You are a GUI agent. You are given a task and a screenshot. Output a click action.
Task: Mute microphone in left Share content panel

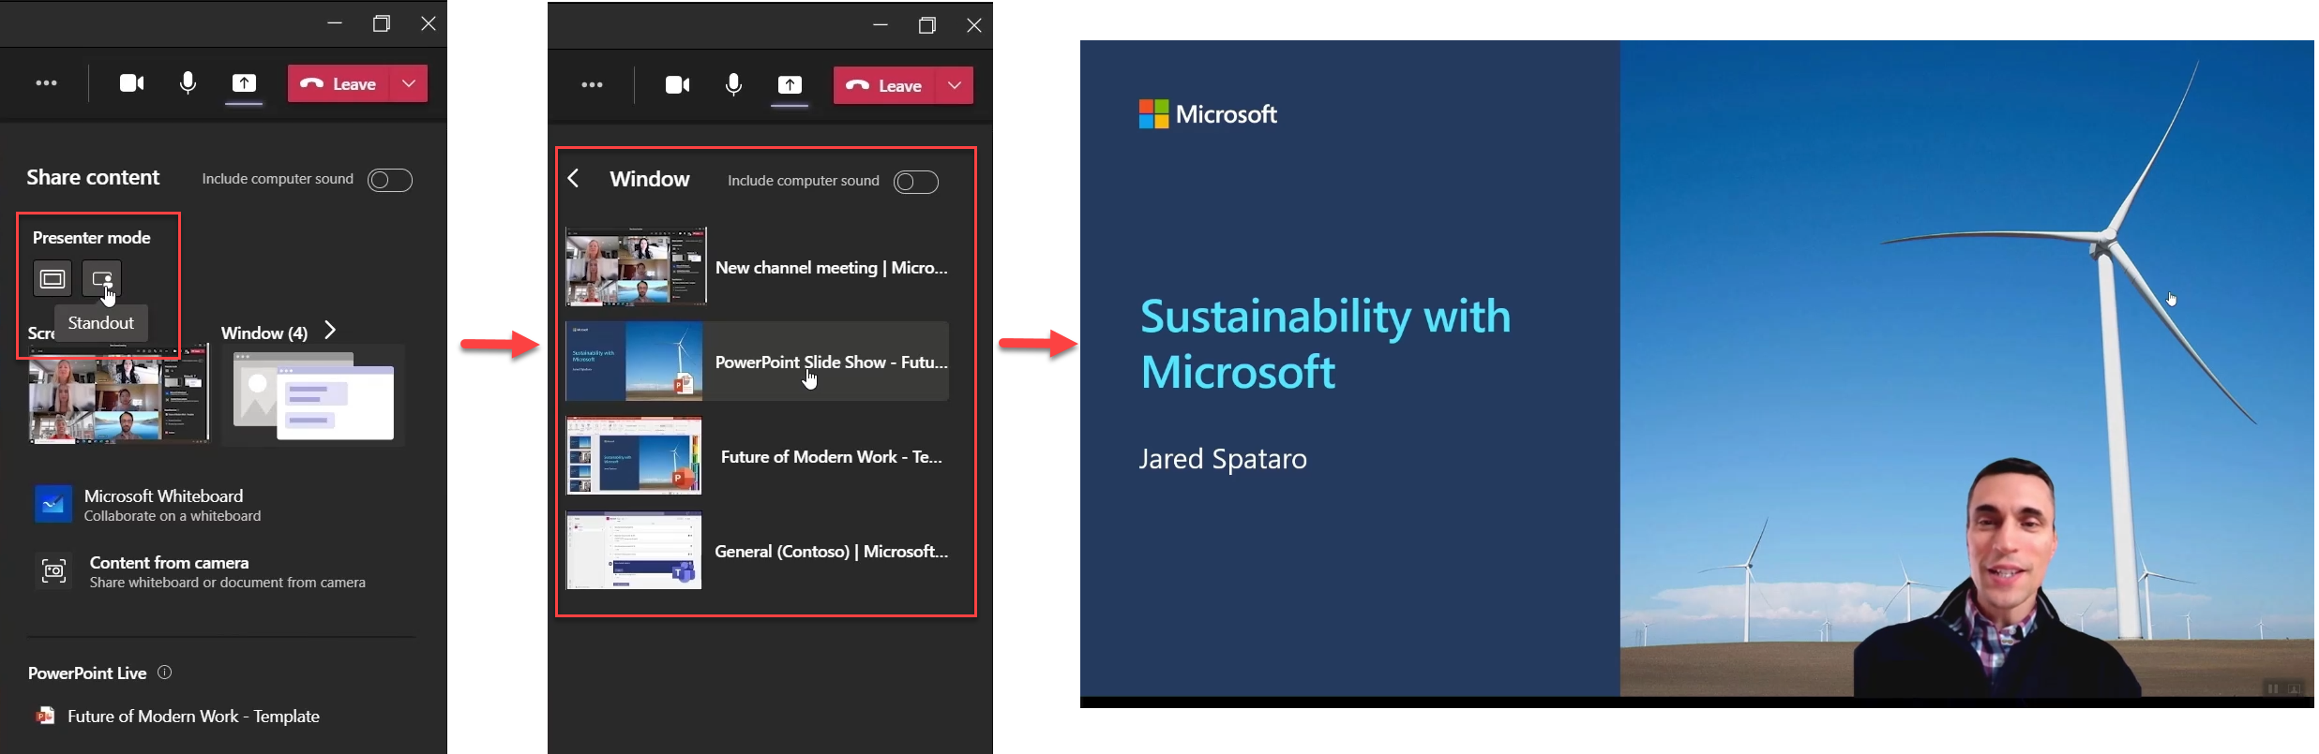coord(188,83)
